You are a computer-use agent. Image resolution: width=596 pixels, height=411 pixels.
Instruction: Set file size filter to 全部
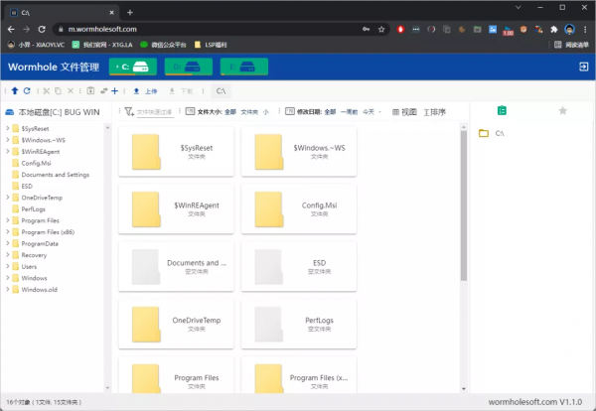point(229,112)
